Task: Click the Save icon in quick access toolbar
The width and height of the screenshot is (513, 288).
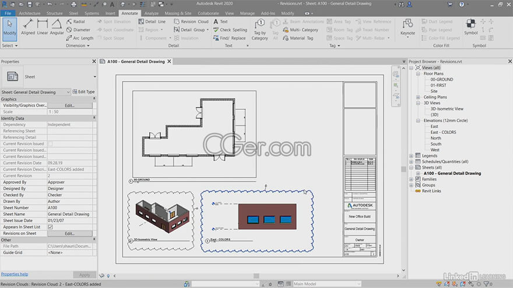Action: click(30, 4)
